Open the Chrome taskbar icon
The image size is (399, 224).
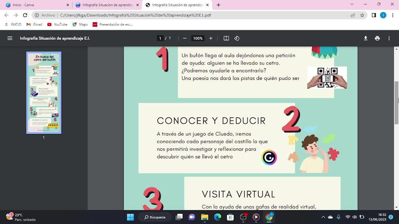pos(269,217)
